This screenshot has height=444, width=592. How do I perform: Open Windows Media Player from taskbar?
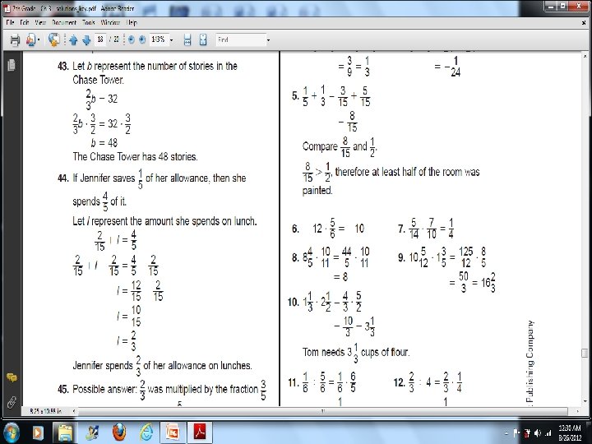38,432
